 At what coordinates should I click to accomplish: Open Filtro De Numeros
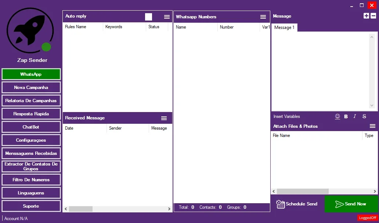point(31,179)
